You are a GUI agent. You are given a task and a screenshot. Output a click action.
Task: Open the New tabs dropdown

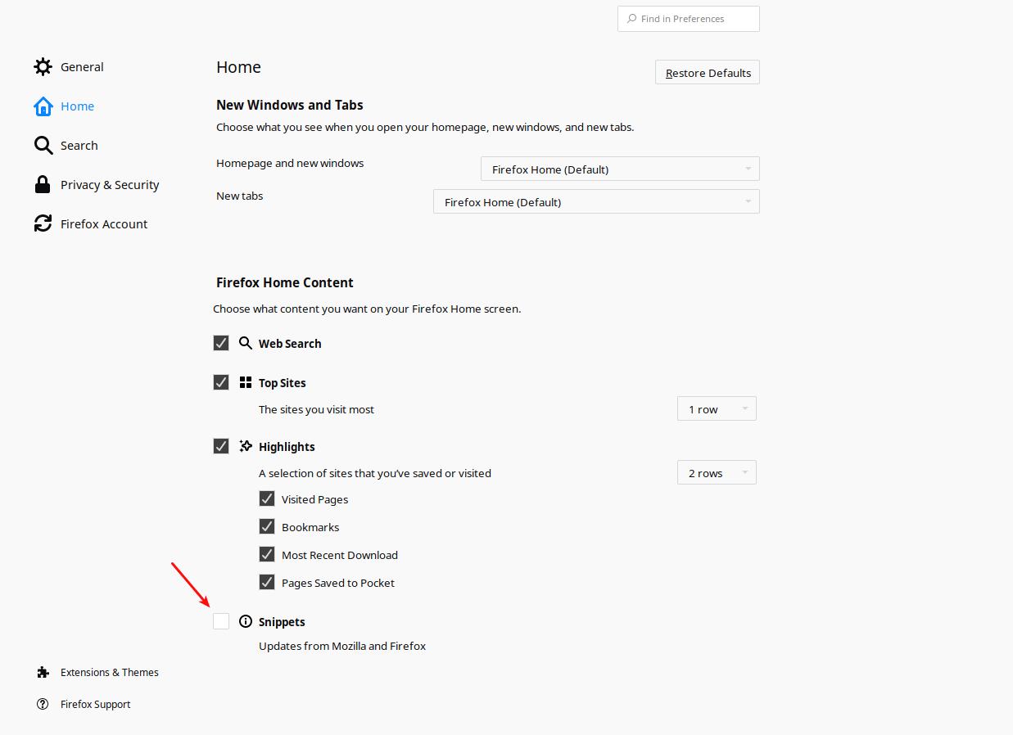pos(596,201)
